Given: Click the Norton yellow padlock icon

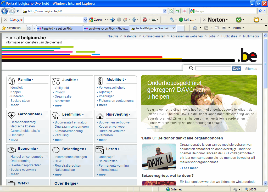Looking at the screenshot, I should [256, 20].
